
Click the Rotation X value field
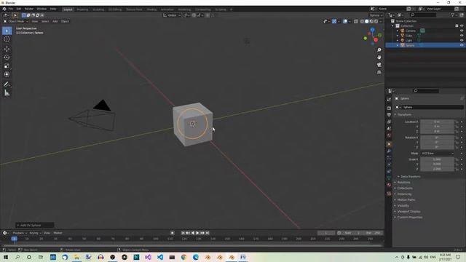click(x=437, y=138)
